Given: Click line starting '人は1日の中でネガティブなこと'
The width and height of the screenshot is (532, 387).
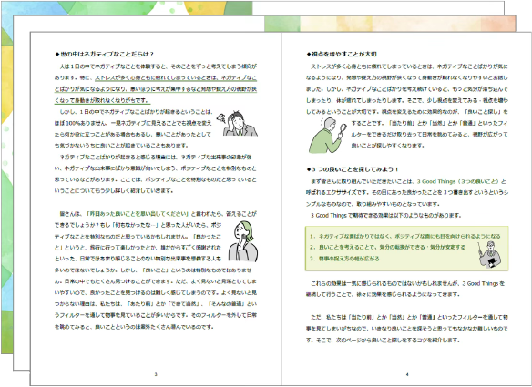Looking at the screenshot, I should pos(159,66).
